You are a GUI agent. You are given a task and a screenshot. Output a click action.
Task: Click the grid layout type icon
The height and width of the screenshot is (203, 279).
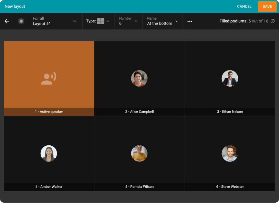click(x=101, y=21)
